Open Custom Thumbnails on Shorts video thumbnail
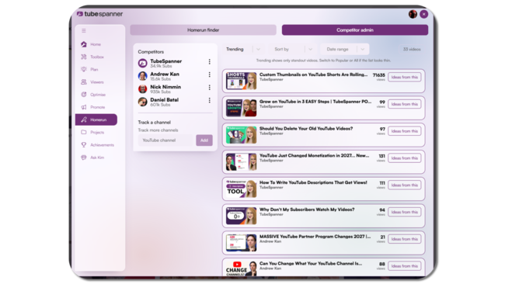Screen dimensions: 505x284 point(241,81)
